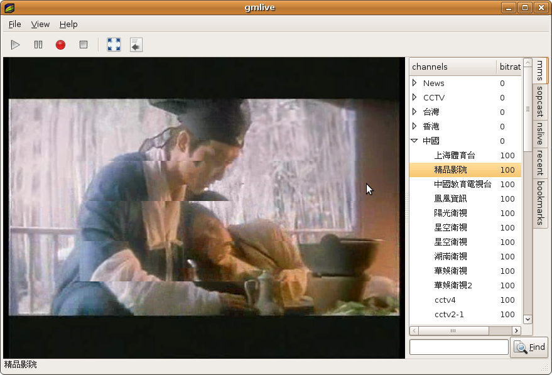Viewport: 552px width, 375px height.
Task: Focus the channel search input field
Action: point(458,347)
